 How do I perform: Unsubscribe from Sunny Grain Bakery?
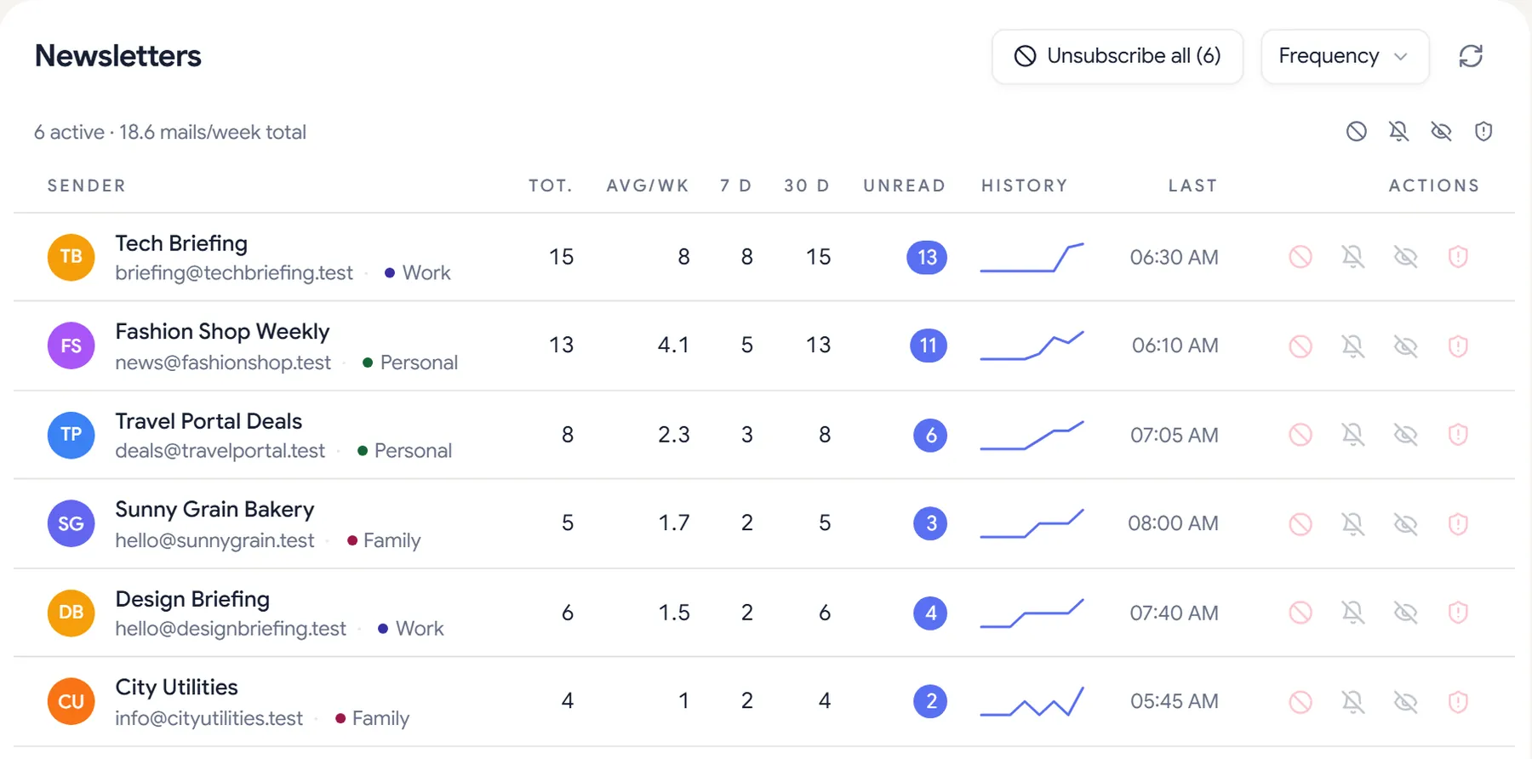click(1300, 524)
